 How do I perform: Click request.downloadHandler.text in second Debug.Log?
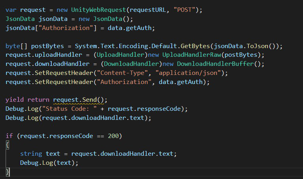[93, 118]
